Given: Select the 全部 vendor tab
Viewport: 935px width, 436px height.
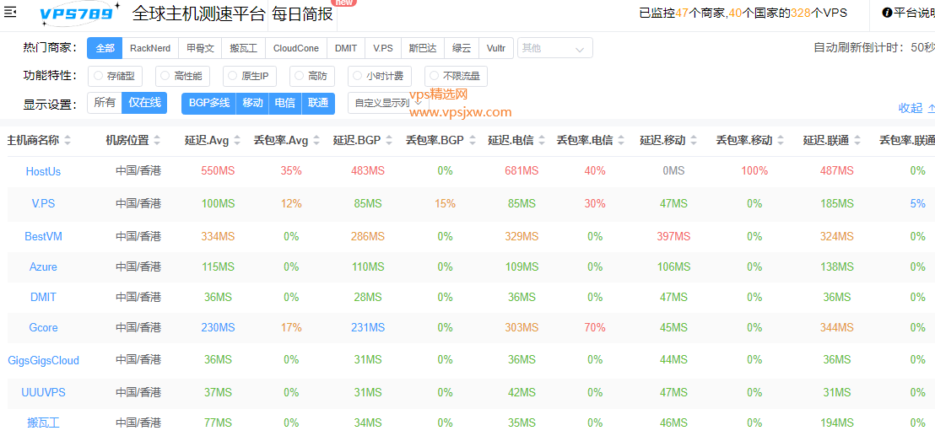Looking at the screenshot, I should coord(105,48).
